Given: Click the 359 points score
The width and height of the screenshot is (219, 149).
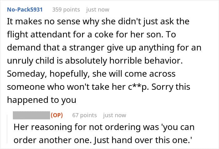Looking at the screenshot, I should click(66, 10).
